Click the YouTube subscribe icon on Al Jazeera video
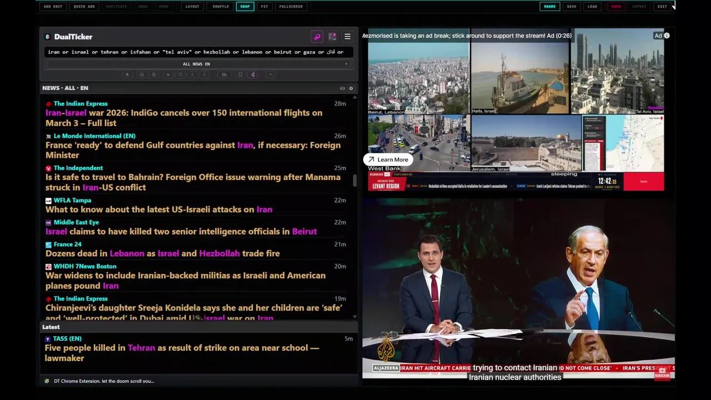711x400 pixels. (x=662, y=373)
